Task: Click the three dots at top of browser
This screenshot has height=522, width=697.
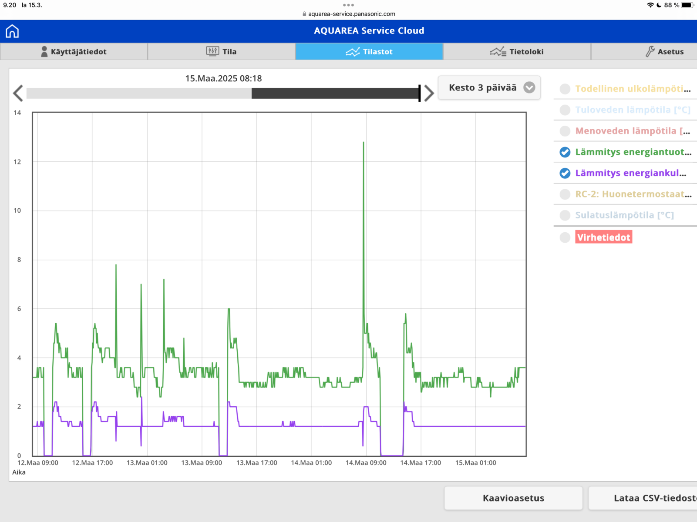Action: [348, 5]
